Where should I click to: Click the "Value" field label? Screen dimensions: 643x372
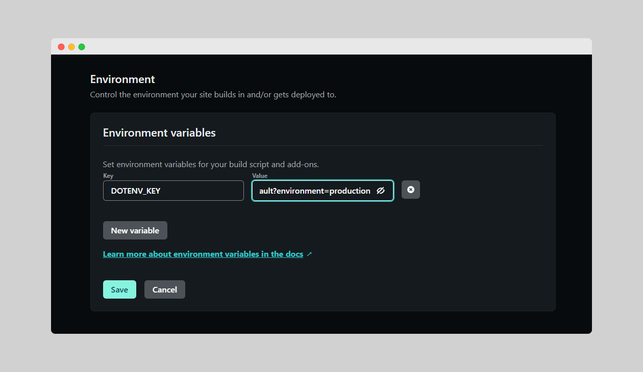pos(260,176)
